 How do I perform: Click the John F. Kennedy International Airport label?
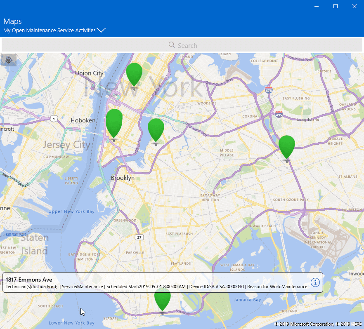[x=318, y=240]
